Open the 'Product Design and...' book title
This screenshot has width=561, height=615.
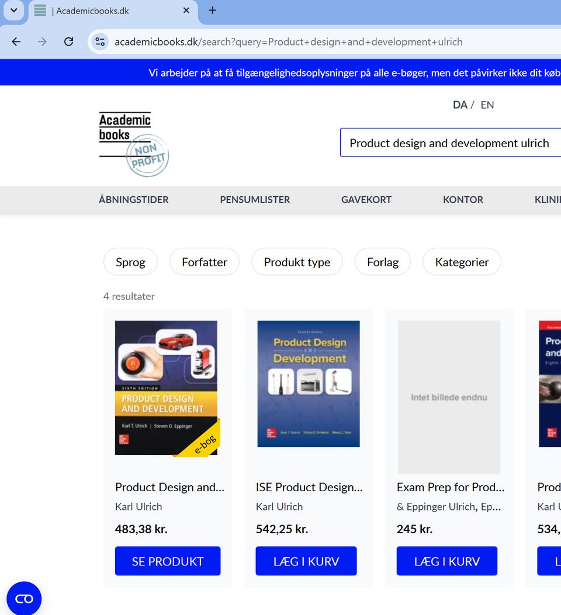[170, 487]
